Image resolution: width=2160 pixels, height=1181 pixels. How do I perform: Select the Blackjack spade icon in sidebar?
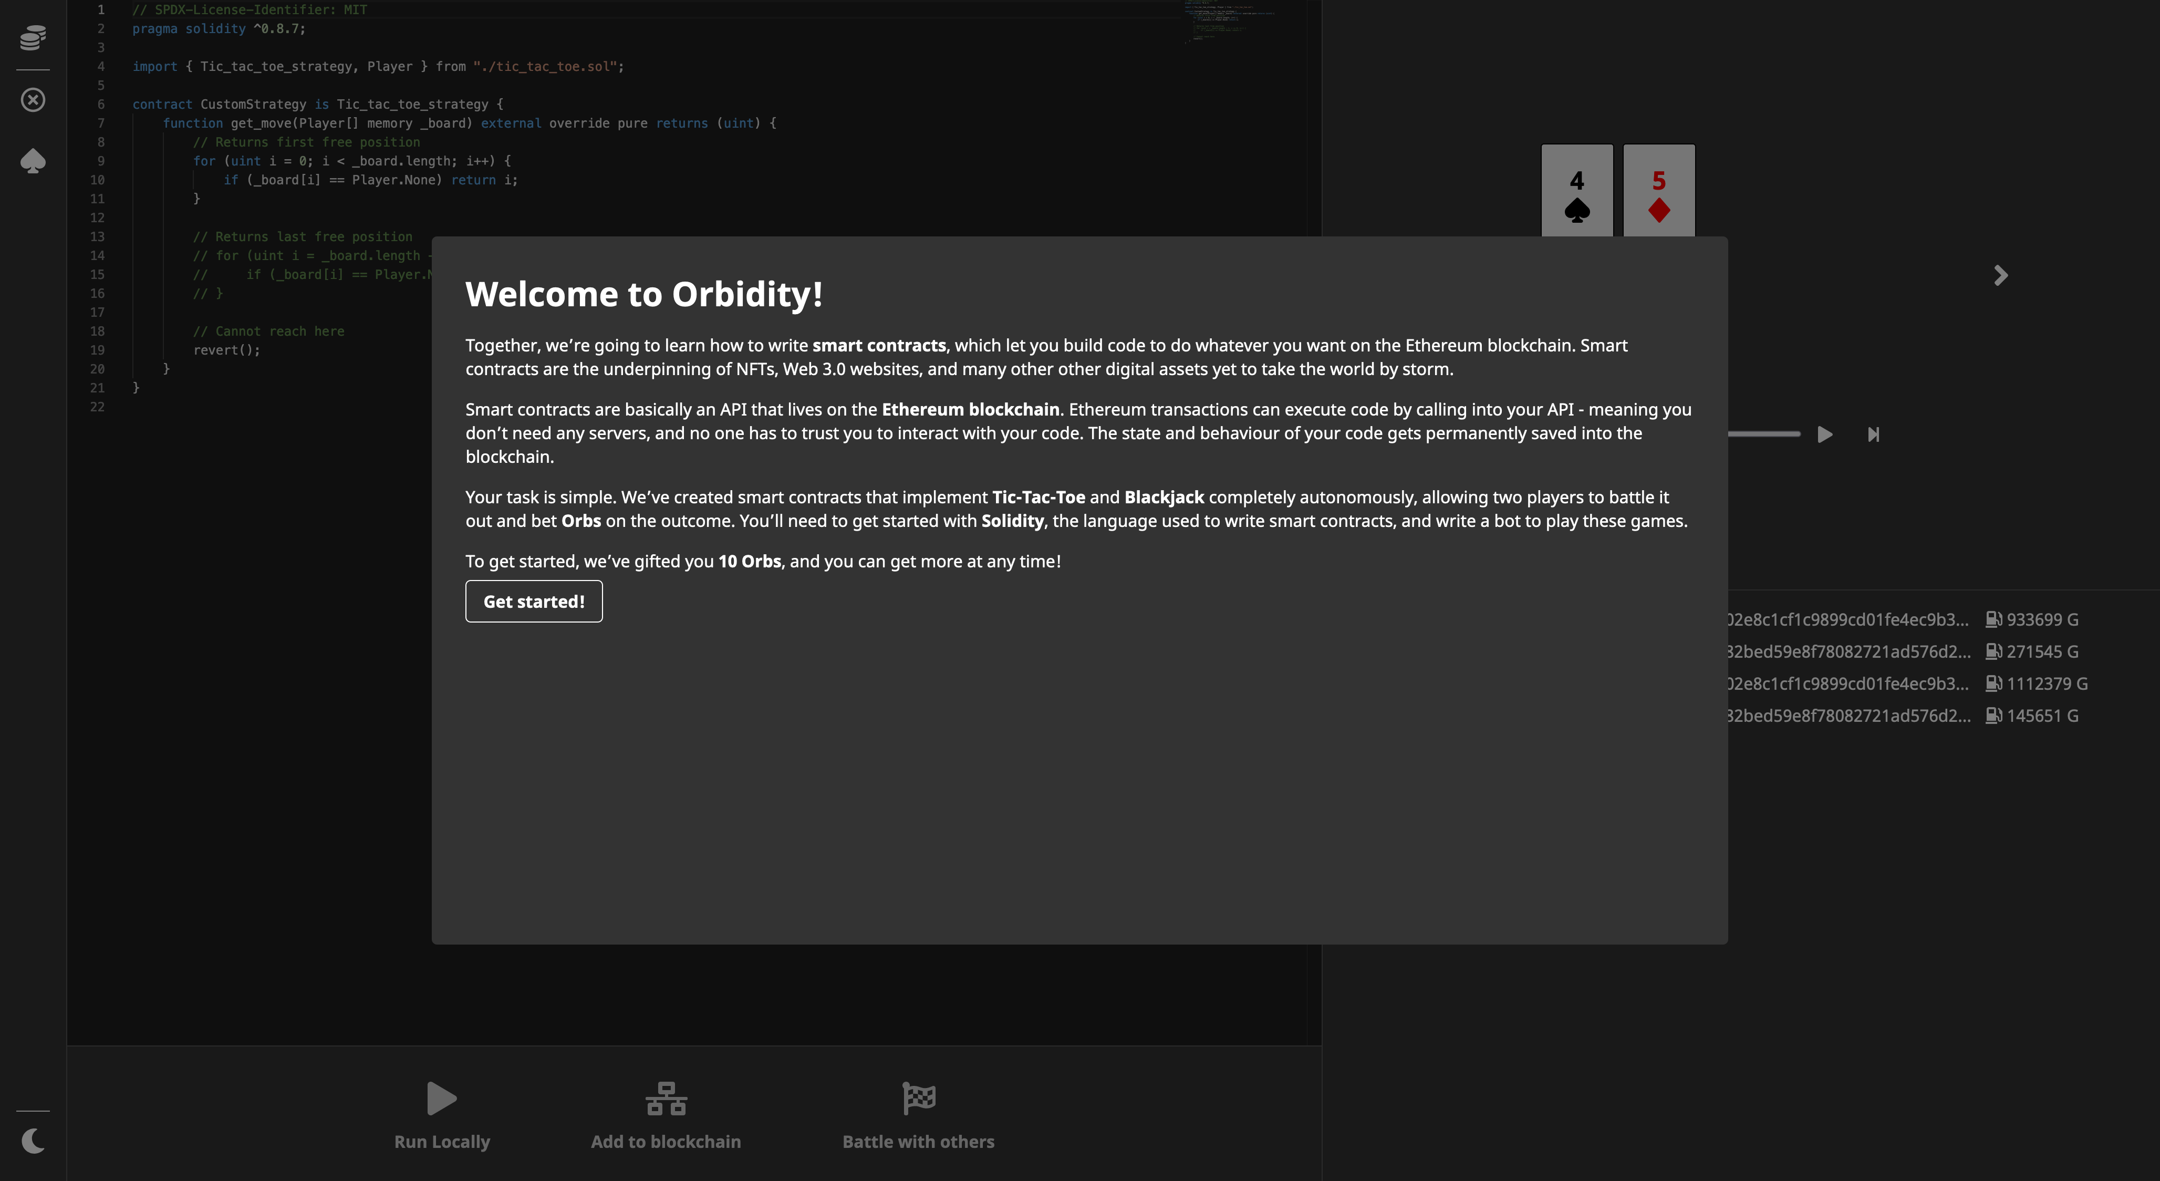pos(33,160)
